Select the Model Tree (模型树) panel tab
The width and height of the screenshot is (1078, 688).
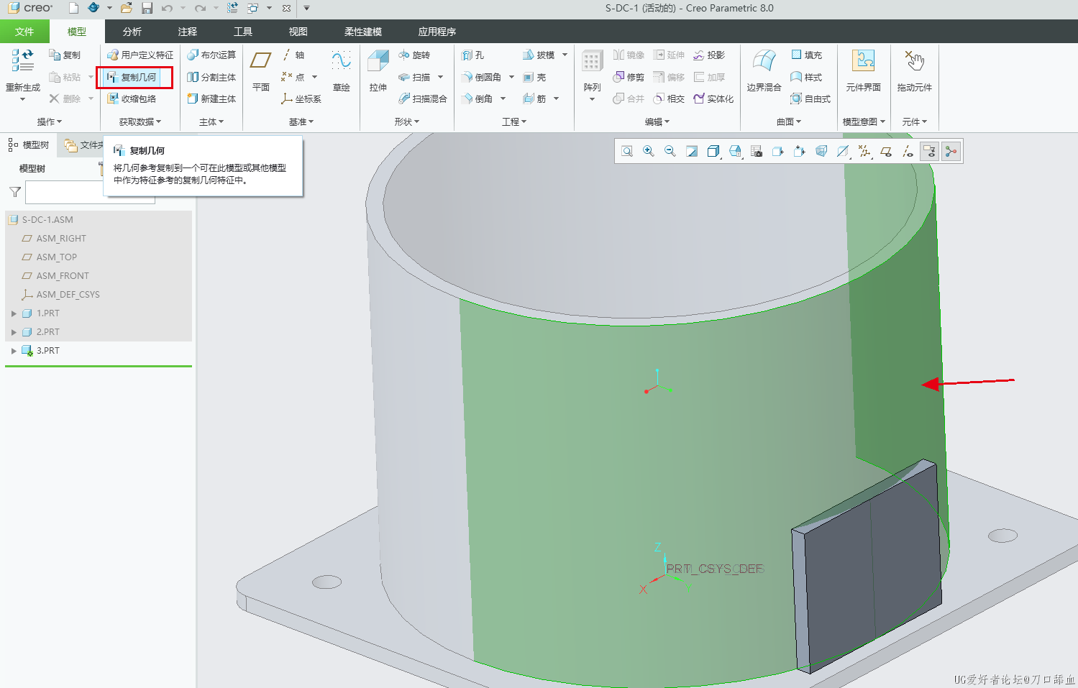(29, 145)
